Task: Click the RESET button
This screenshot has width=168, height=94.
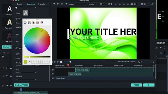Action: (136, 85)
